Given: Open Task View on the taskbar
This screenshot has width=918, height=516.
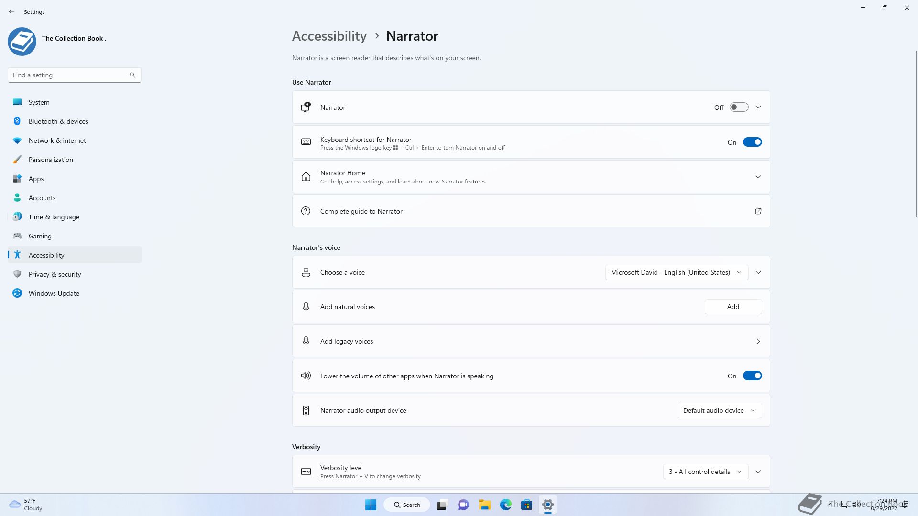Looking at the screenshot, I should point(442,505).
